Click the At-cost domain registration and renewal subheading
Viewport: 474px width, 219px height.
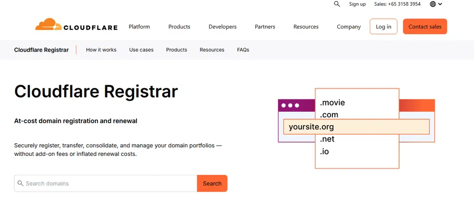point(75,121)
